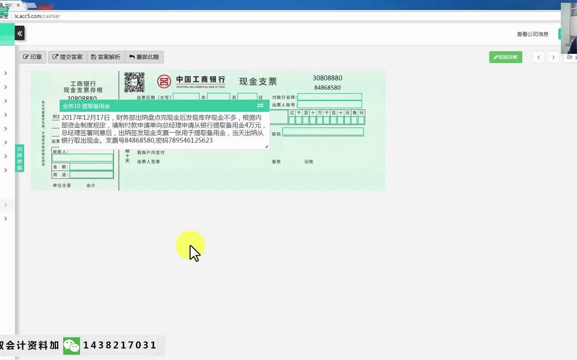
Task: Click the 密码 password field
Action: click(x=323, y=132)
